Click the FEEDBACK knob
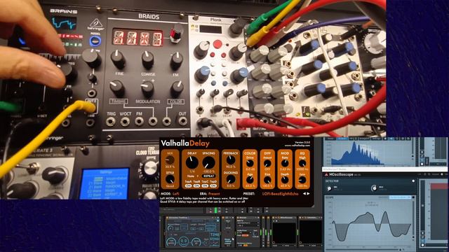The image size is (449, 252). (231, 160)
